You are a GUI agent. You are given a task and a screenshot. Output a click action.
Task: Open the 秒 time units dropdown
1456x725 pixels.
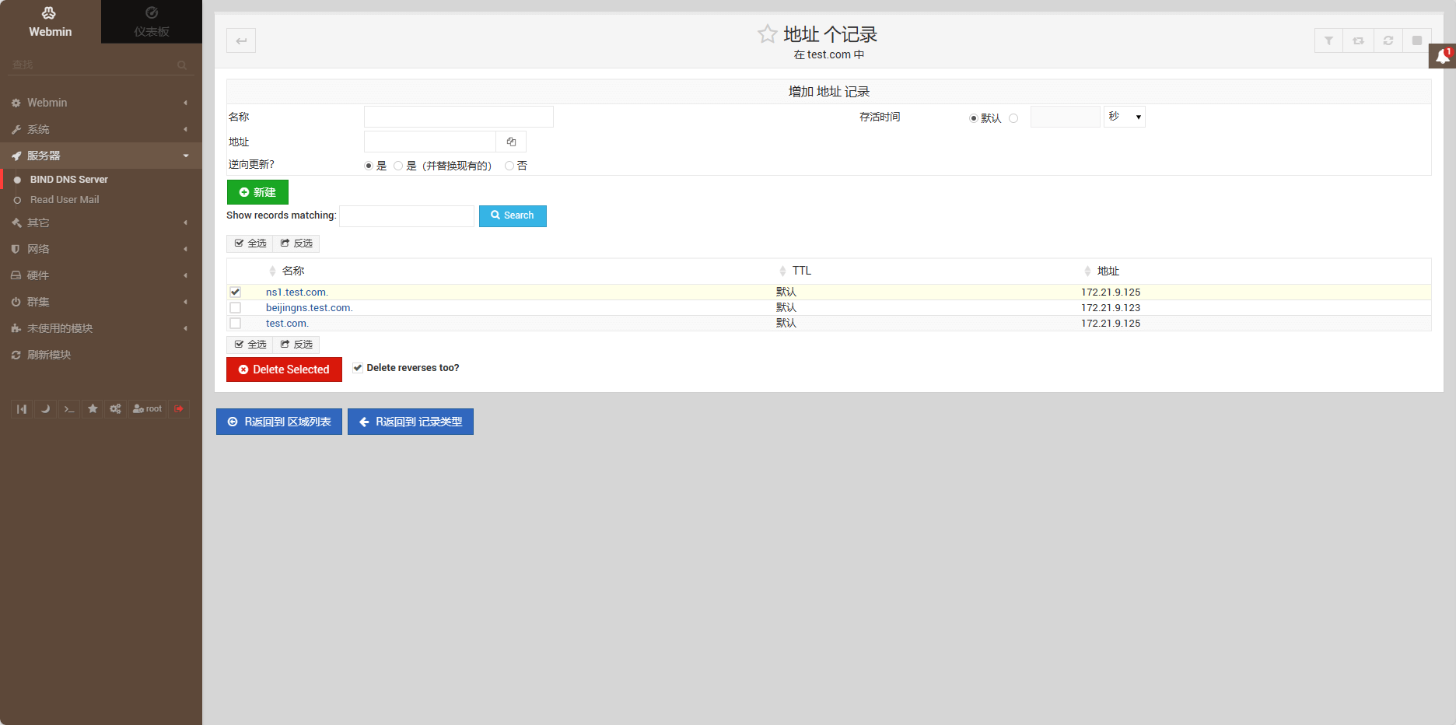point(1124,116)
